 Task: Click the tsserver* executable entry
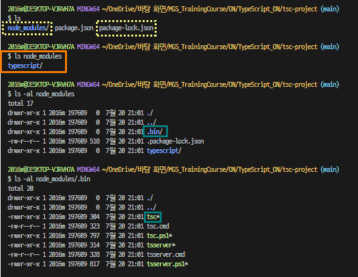161,245
